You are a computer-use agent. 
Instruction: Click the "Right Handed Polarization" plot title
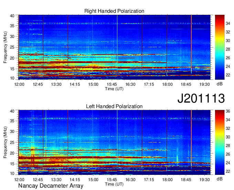114,11
